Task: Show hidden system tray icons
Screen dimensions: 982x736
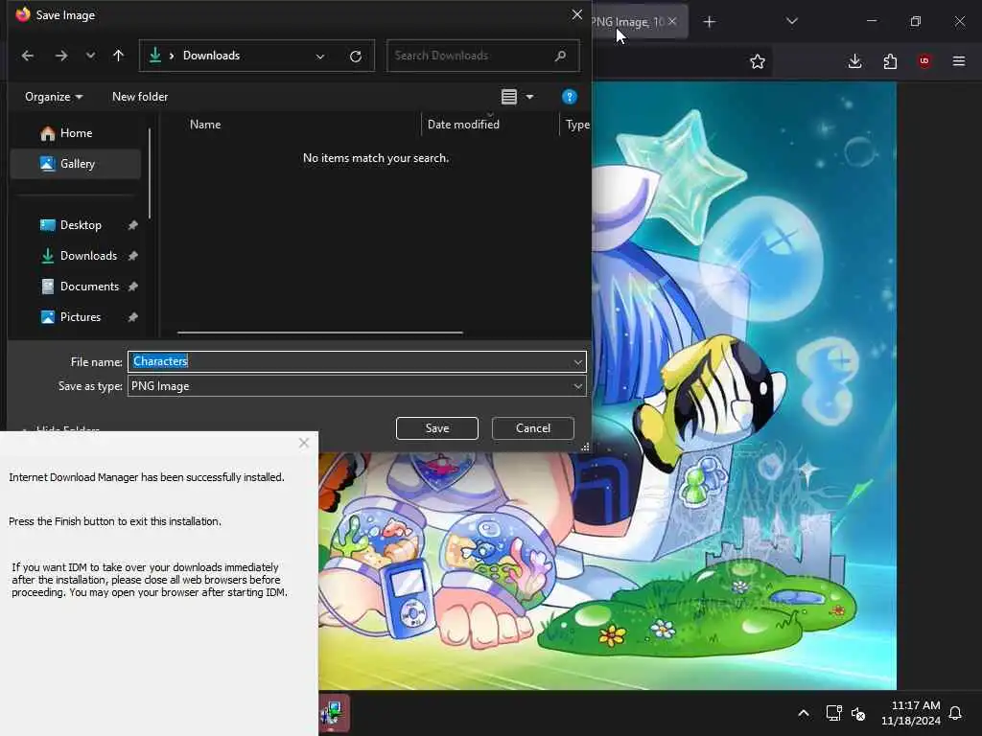Action: [x=804, y=713]
